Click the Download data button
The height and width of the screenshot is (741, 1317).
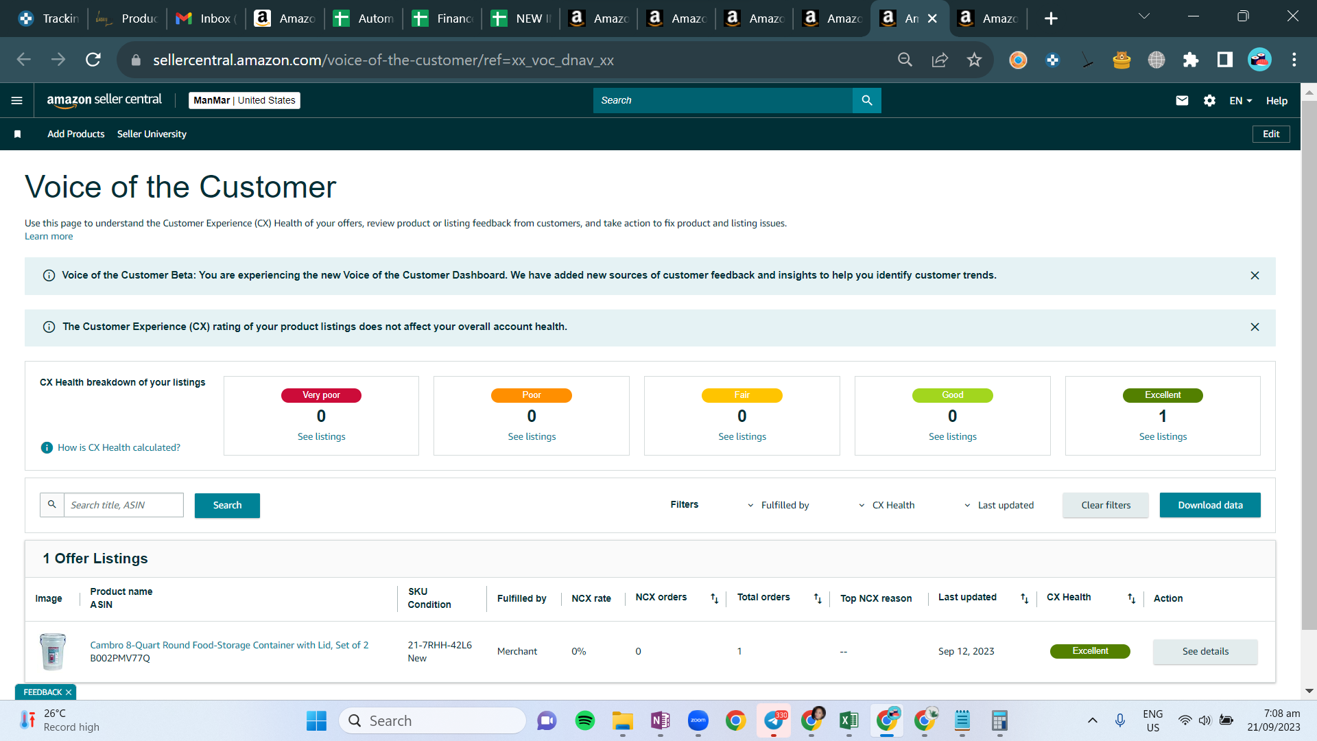(x=1210, y=506)
